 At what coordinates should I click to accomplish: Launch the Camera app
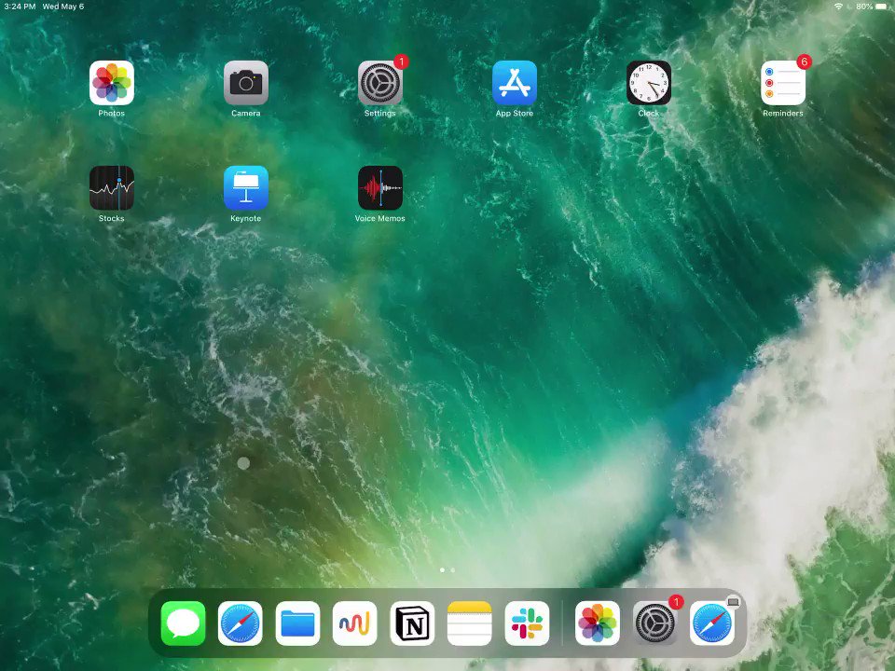pos(246,83)
